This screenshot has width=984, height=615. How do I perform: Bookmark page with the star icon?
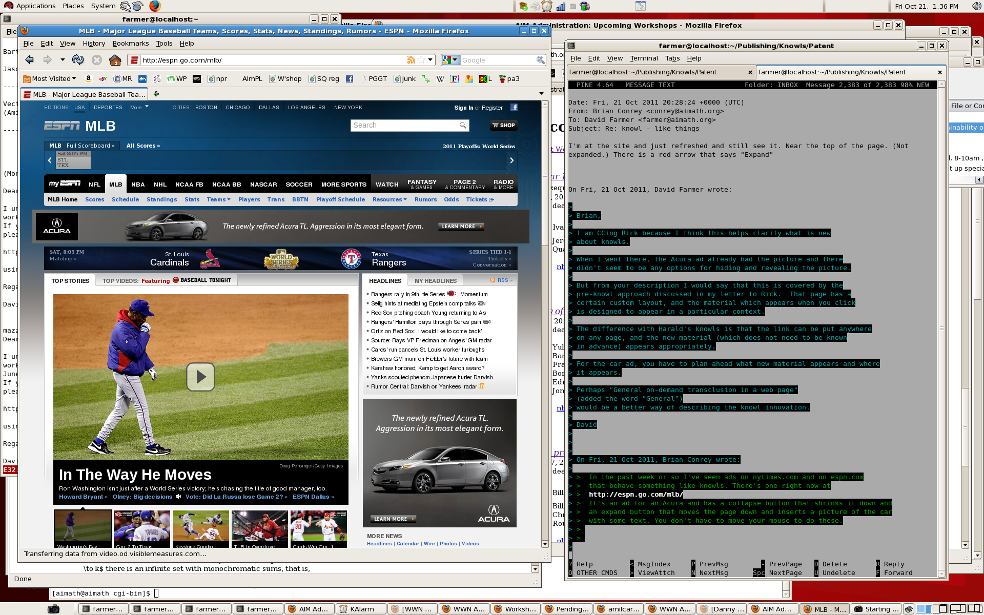[421, 60]
